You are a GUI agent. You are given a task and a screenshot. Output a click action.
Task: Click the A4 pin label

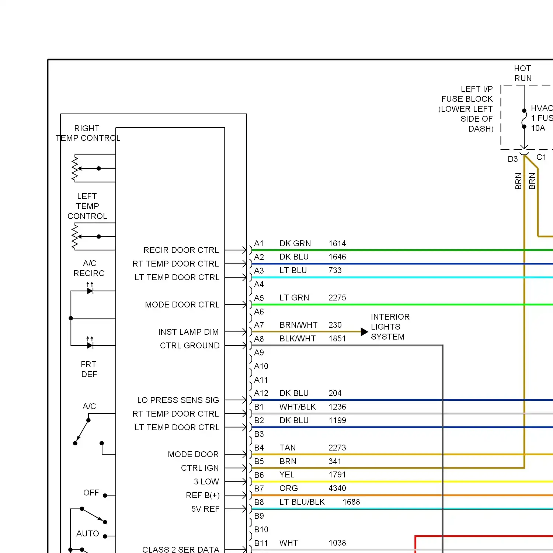tap(259, 284)
